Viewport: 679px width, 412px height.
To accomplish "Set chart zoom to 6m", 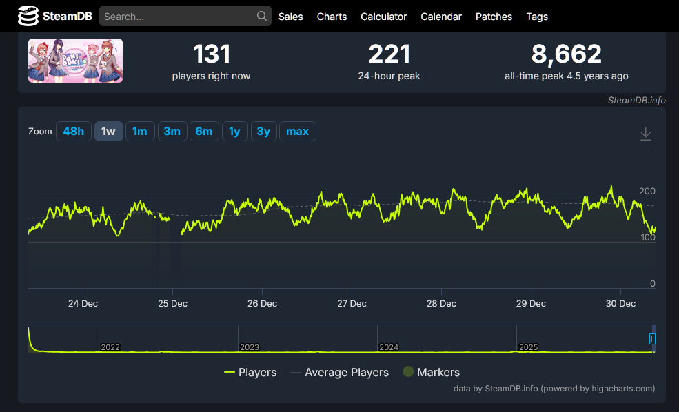I will [x=204, y=131].
